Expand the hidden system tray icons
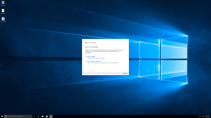Viewport: 211px width, 118px height. pyautogui.click(x=198, y=116)
